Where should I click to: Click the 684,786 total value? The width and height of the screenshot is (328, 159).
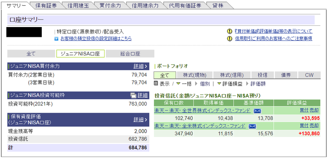pyautogui.click(x=138, y=148)
